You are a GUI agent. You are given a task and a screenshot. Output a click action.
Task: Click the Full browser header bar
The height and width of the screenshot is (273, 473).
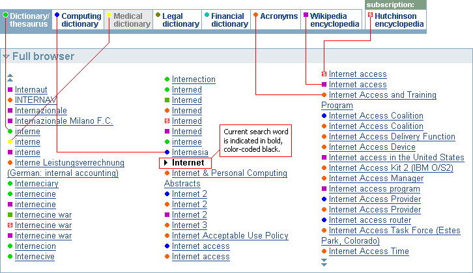[x=236, y=56]
